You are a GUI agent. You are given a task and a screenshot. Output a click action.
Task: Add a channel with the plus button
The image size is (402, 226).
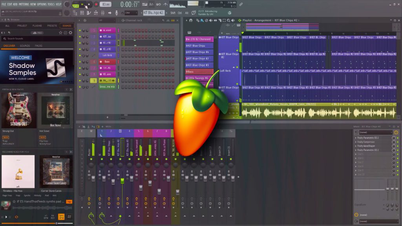click(108, 117)
